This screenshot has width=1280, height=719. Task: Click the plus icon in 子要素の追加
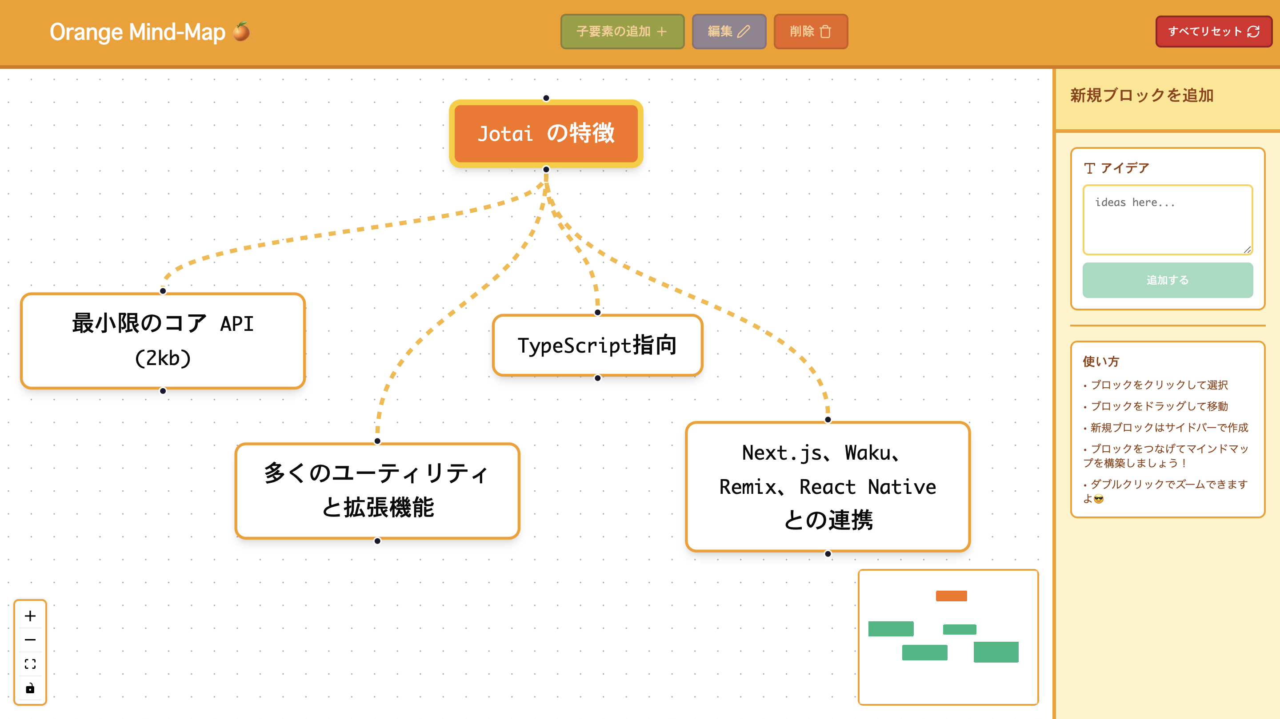click(661, 31)
